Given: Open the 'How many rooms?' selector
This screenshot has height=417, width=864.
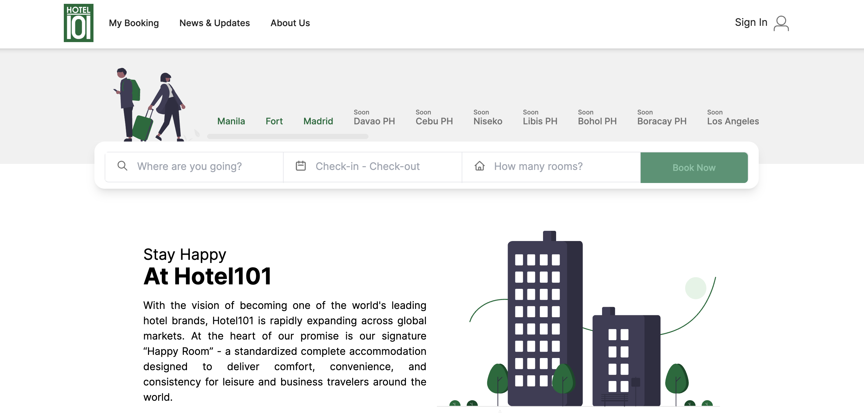Looking at the screenshot, I should coord(551,167).
